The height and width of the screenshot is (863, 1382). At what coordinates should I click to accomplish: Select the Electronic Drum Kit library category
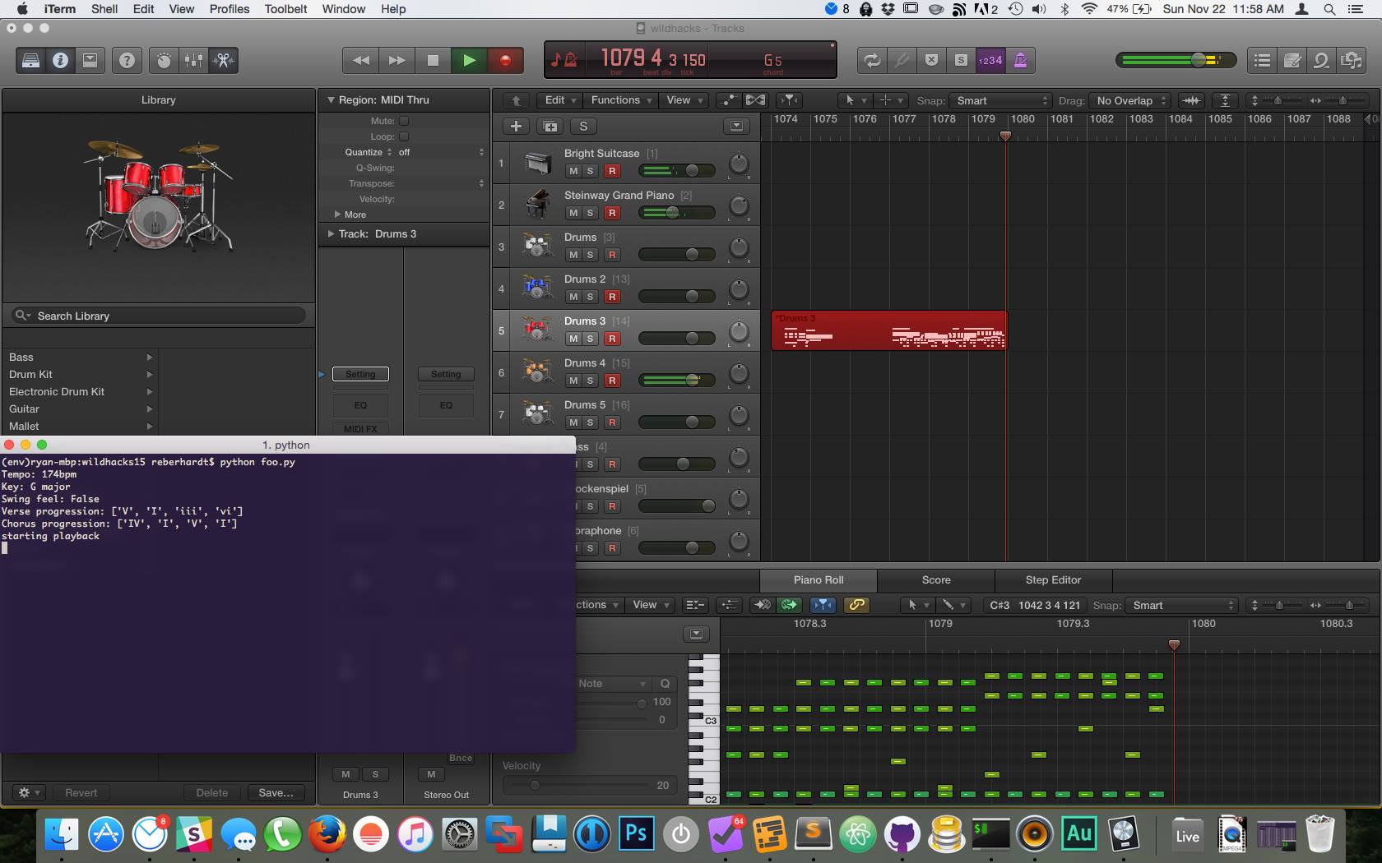81,392
